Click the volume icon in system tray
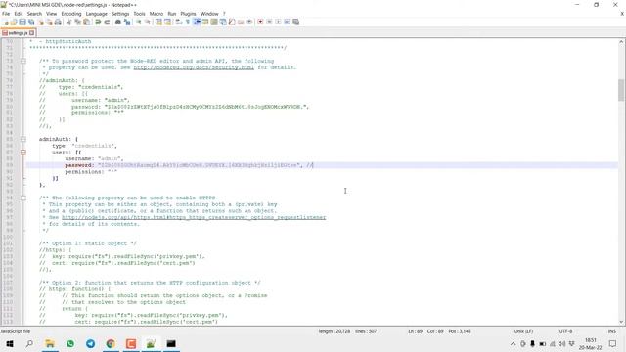 (561, 343)
